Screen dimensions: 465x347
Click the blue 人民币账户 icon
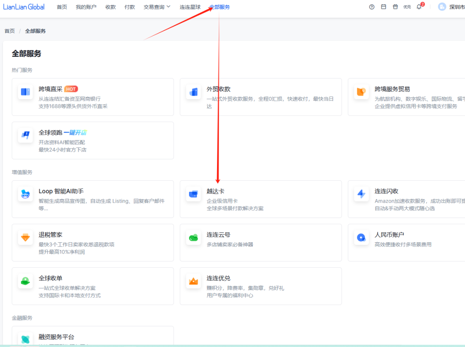tap(361, 238)
